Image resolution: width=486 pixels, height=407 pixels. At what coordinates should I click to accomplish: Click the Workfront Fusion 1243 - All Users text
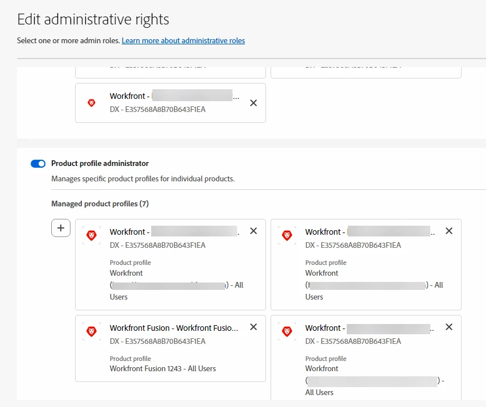pyautogui.click(x=163, y=368)
